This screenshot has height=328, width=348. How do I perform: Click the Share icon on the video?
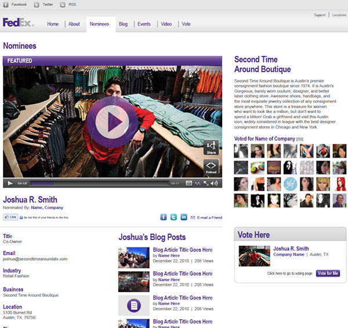pos(211,147)
